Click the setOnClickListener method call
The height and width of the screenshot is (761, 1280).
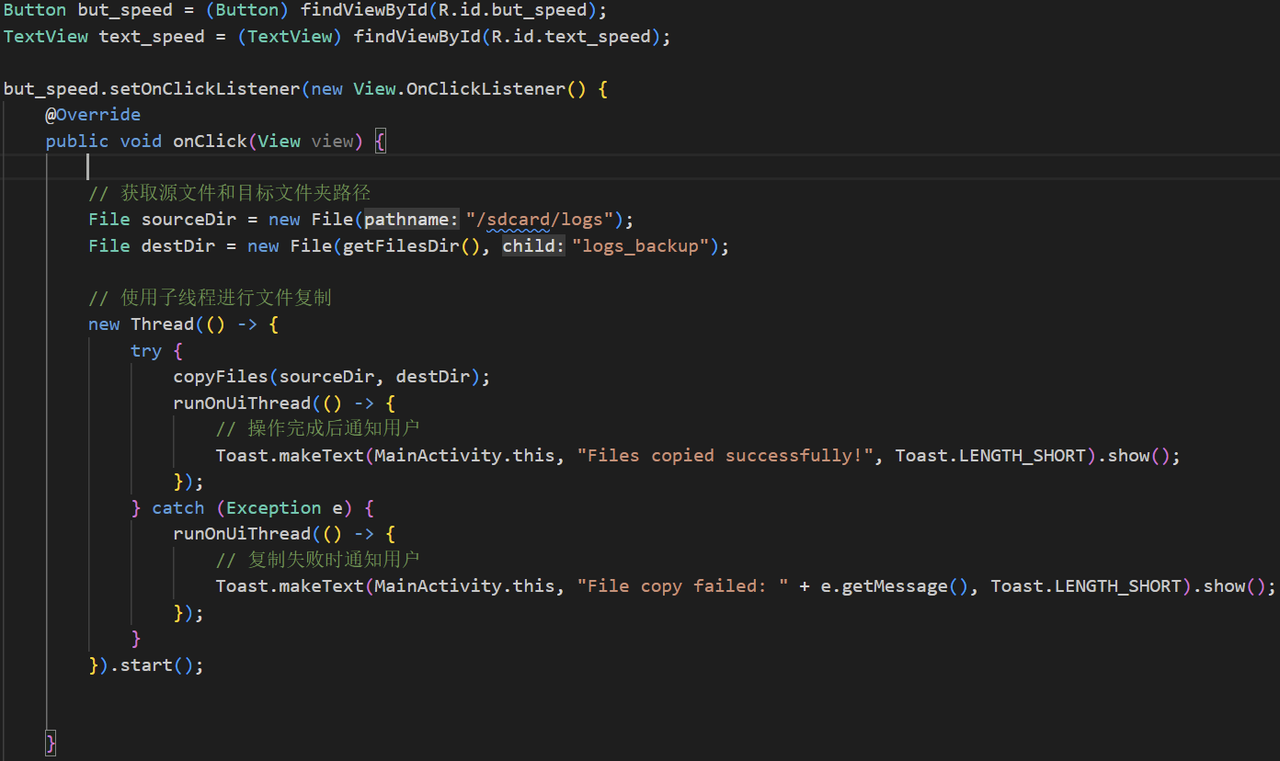[205, 89]
